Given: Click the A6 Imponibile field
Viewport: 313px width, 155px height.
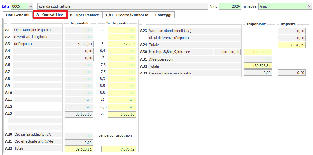Looking at the screenshot, I should pos(79,65).
